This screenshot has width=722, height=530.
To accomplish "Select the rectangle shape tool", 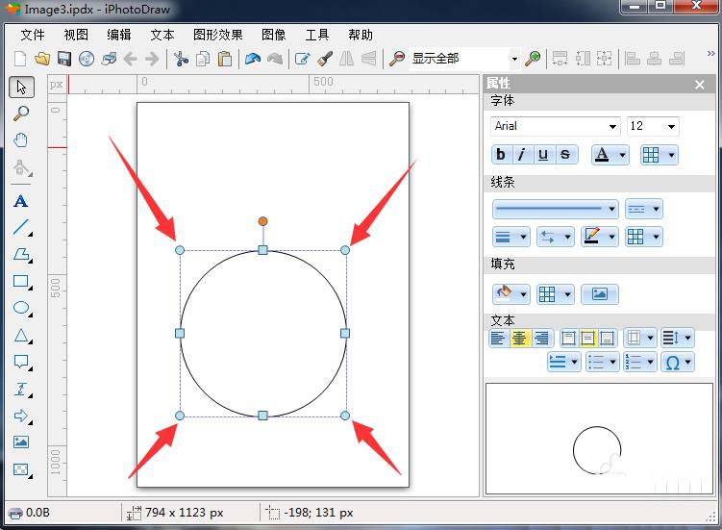I will click(22, 281).
